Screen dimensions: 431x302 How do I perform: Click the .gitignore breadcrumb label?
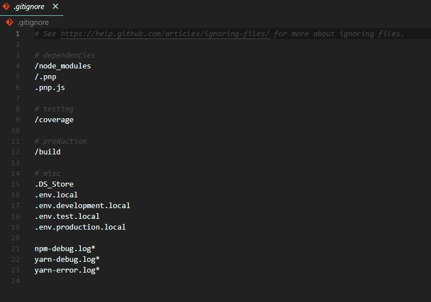pos(33,23)
